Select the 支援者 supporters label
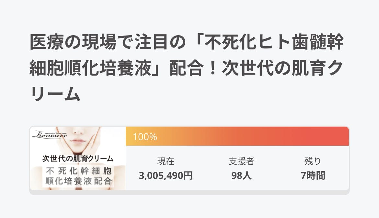The width and height of the screenshot is (379, 218). [x=241, y=161]
